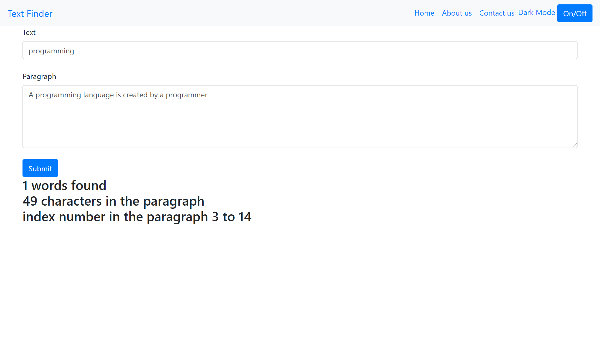
Task: Click the 'Paragraph' label
Action: tap(39, 76)
